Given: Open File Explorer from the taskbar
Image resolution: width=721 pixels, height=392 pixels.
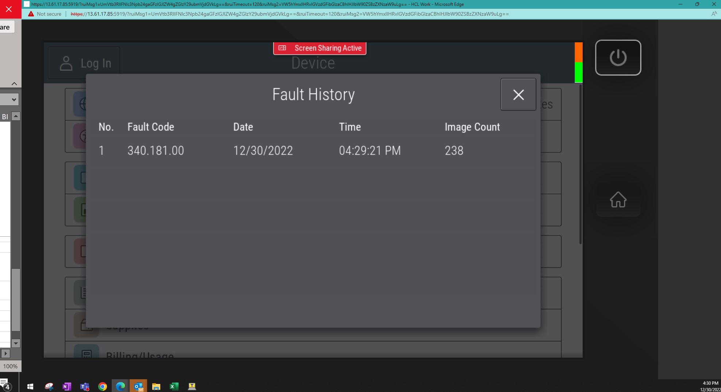Looking at the screenshot, I should [156, 386].
